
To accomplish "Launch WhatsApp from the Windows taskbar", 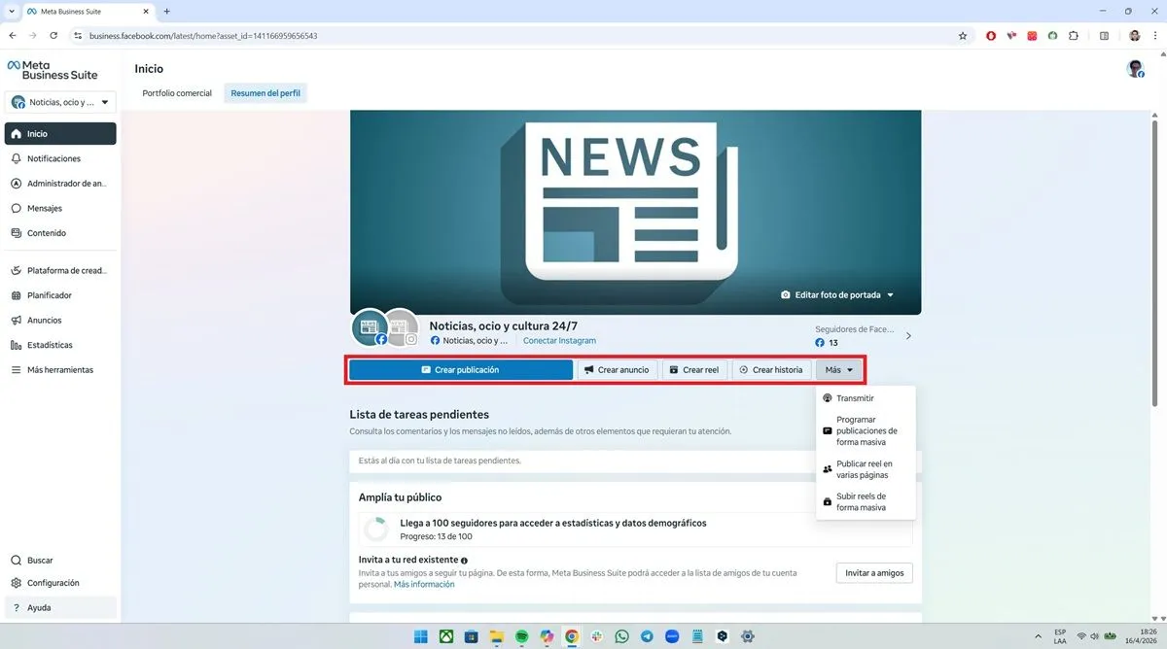I will [x=621, y=636].
